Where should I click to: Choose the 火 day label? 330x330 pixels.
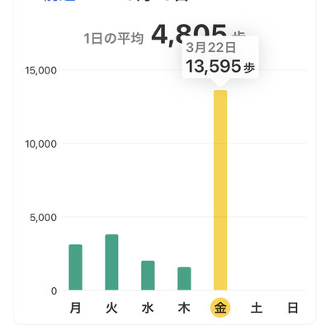tap(111, 308)
